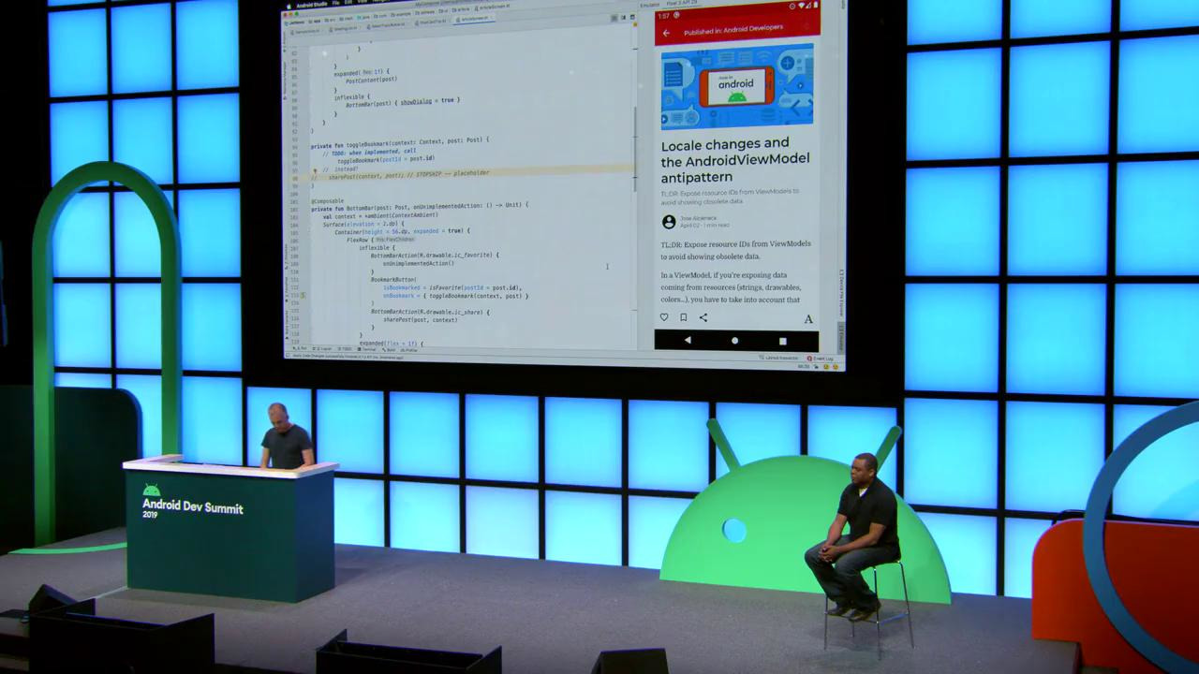
Task: Tap the bookmark icon in the article bottom bar
Action: click(684, 317)
